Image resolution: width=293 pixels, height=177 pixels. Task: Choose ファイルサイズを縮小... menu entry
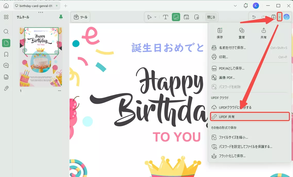pos(250,137)
